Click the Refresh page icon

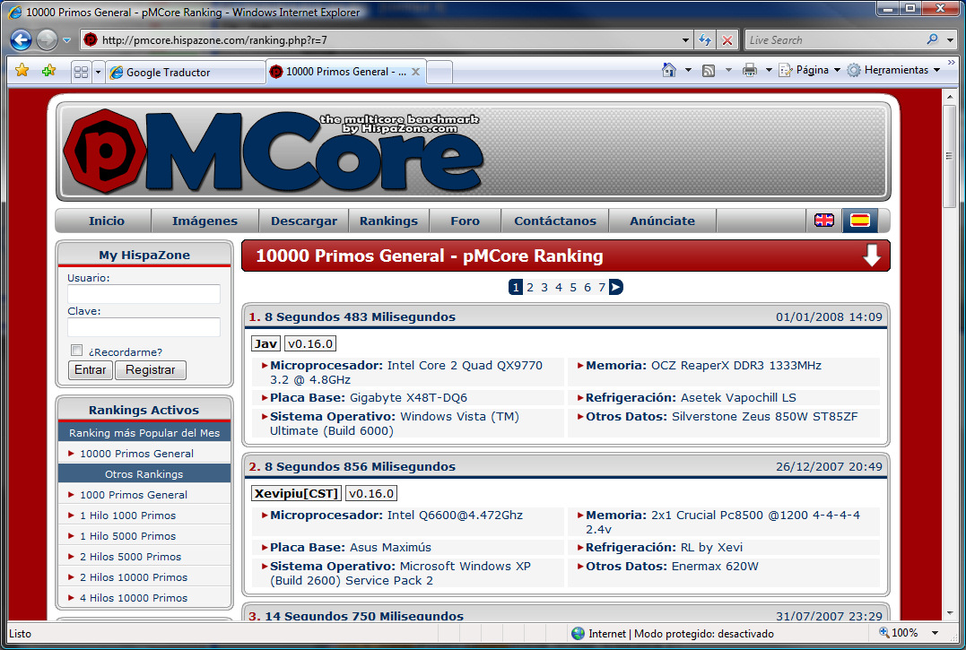(x=705, y=40)
